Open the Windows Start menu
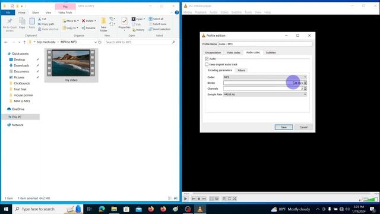 coord(6,209)
